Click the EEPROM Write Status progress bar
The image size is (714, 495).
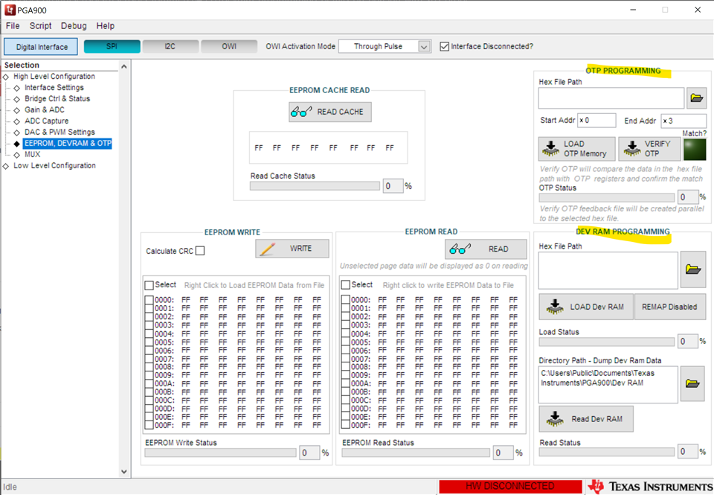(220, 453)
